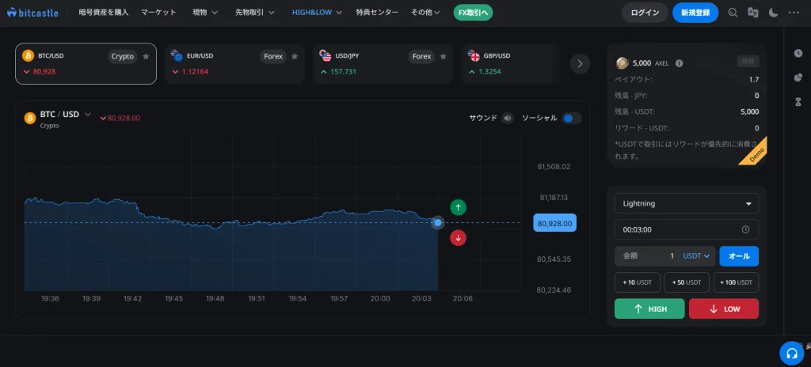The image size is (811, 367).
Task: Add + 50 USDT to amount
Action: click(x=687, y=282)
